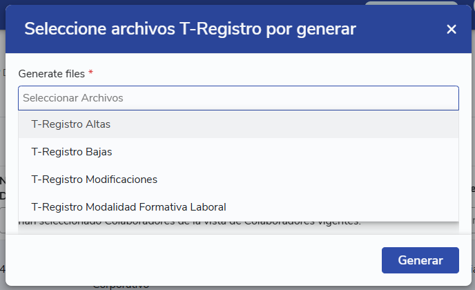Click the empty dialog footer beside Generar
This screenshot has height=290, width=475.
coord(194,260)
